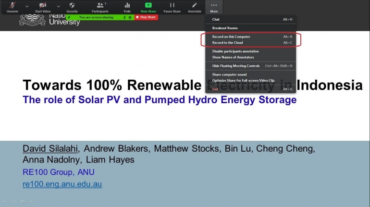The image size is (370, 207).
Task: Open the Security shield options
Action: coord(72,5)
